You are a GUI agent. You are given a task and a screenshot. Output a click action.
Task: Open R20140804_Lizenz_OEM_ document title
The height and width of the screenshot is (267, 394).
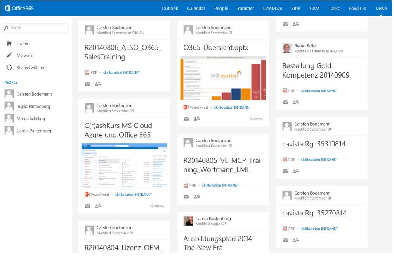pyautogui.click(x=123, y=248)
